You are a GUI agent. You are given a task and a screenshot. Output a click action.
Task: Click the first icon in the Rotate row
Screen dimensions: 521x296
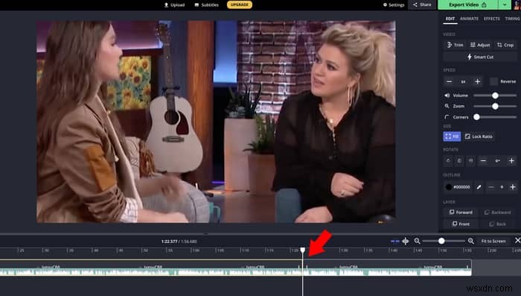tap(449, 161)
